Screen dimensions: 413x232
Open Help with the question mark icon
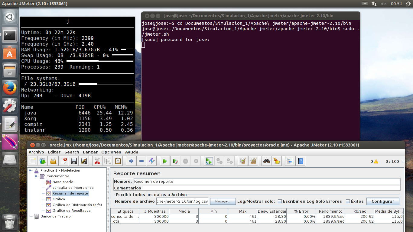click(300, 161)
